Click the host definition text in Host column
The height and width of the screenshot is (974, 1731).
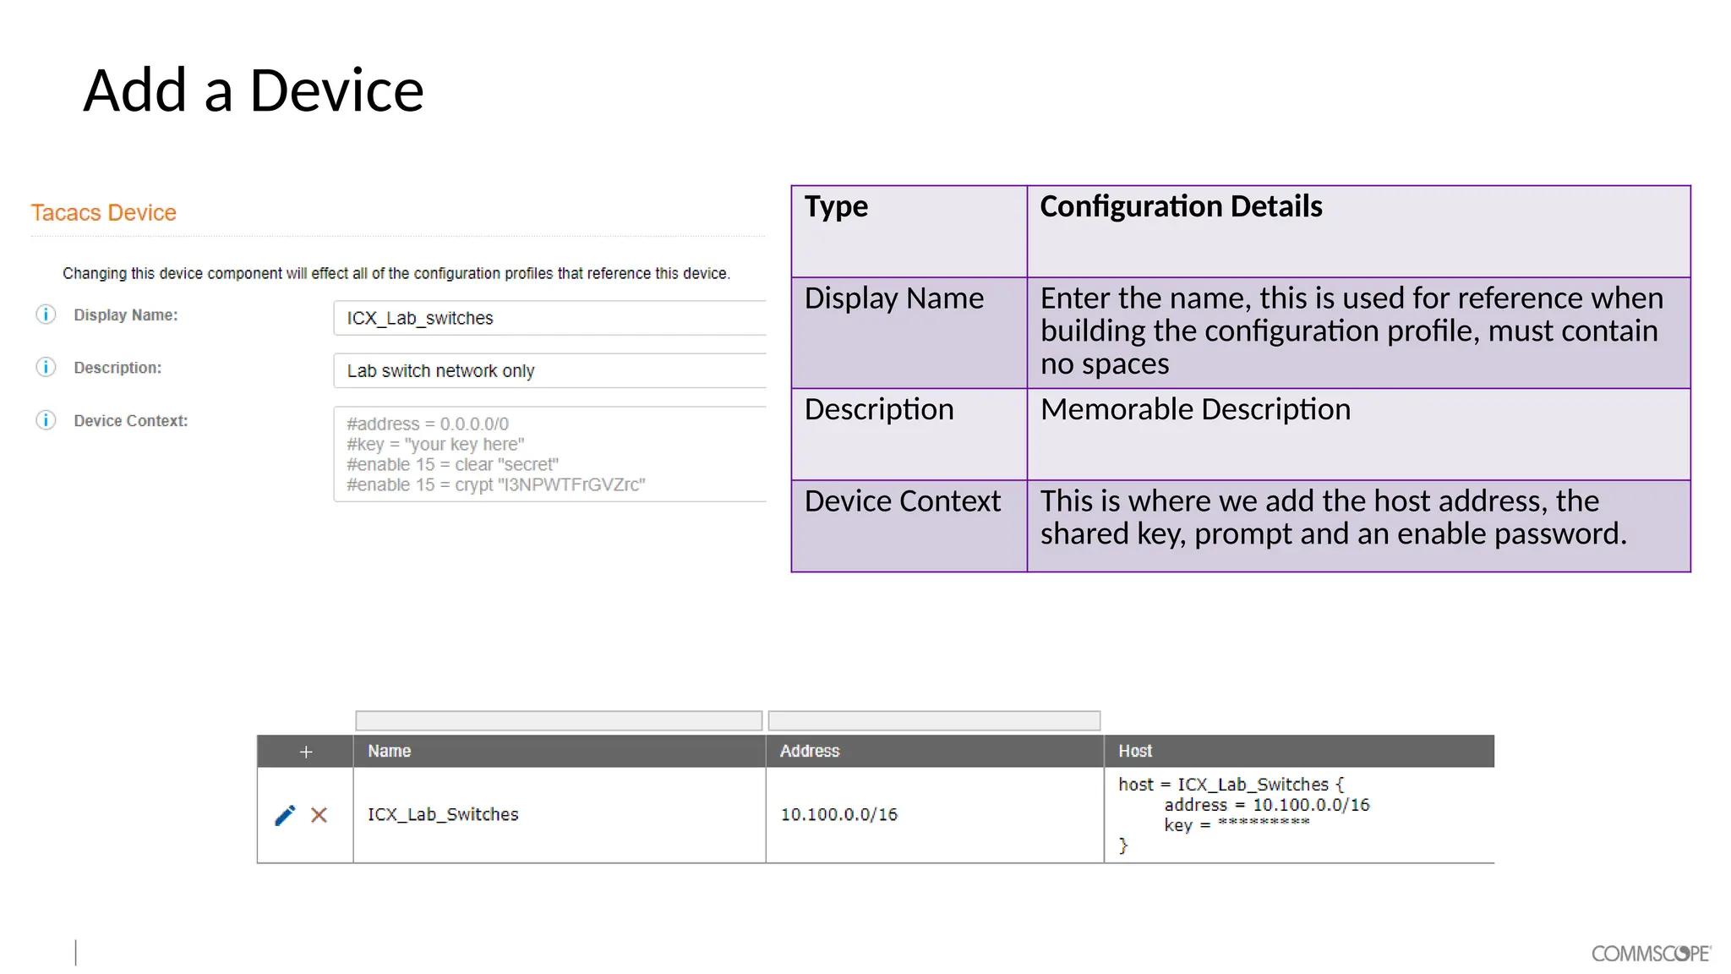(1243, 814)
